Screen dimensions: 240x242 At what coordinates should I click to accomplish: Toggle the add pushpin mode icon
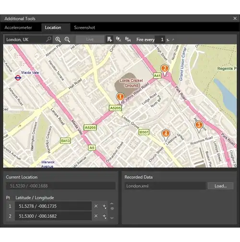coord(109,39)
